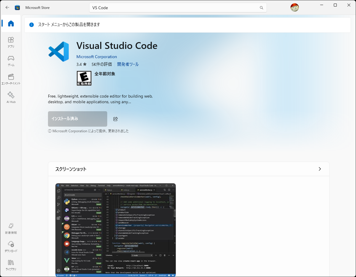Click the share icon next to install button
The height and width of the screenshot is (277, 356).
116,119
